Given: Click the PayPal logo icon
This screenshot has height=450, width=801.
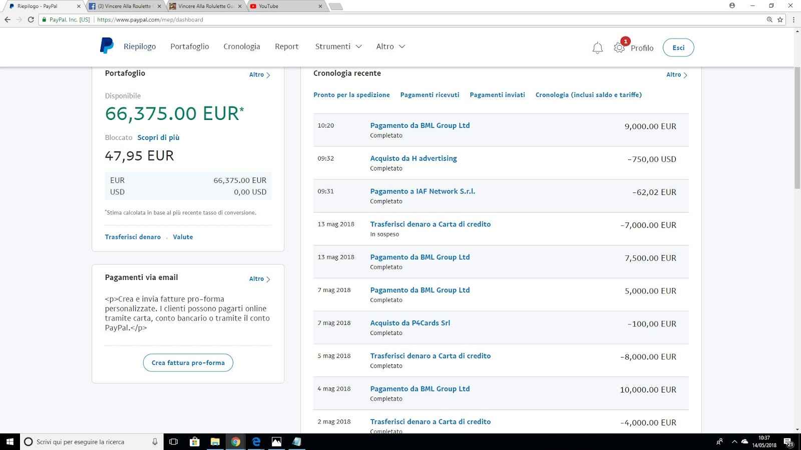Looking at the screenshot, I should click(107, 46).
